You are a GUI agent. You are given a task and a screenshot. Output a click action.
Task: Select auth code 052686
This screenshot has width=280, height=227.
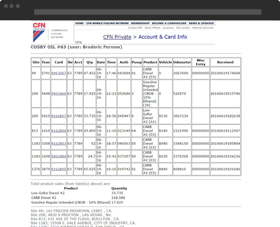tap(124, 94)
